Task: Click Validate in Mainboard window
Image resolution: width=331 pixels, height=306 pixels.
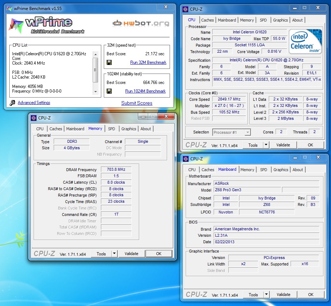Action: (x=283, y=295)
